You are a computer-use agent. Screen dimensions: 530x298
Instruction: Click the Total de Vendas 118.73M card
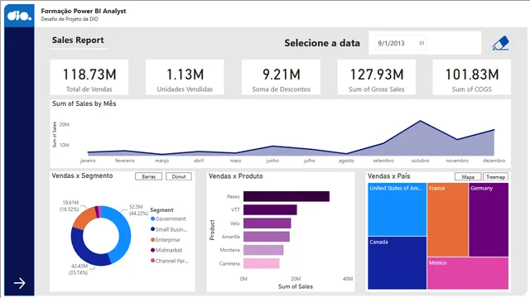tap(89, 77)
